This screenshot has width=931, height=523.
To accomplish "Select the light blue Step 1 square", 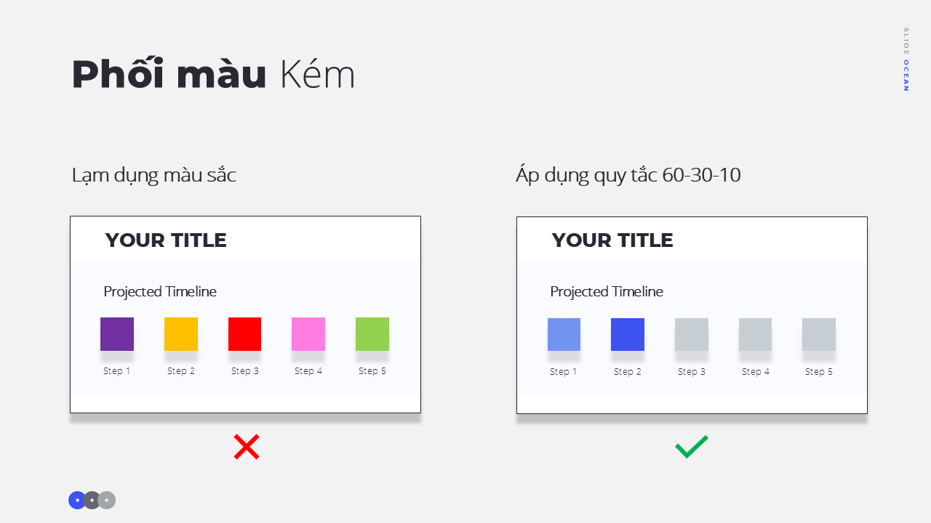I will (x=564, y=335).
